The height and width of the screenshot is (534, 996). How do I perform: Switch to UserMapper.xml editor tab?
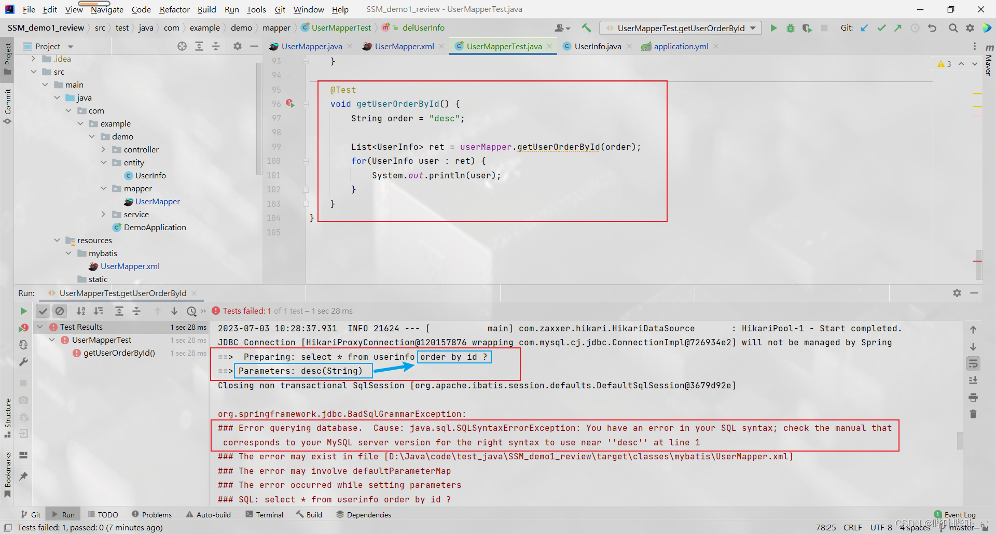coord(404,46)
